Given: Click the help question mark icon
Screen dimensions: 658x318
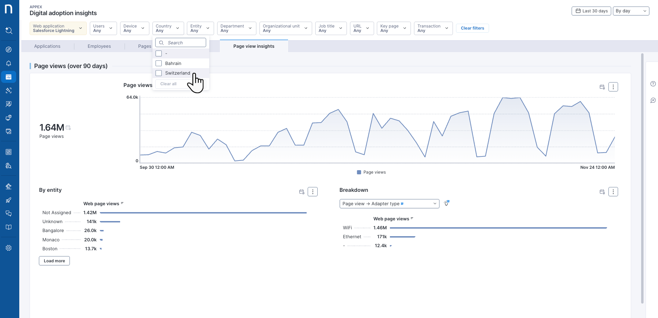Looking at the screenshot, I should [653, 84].
